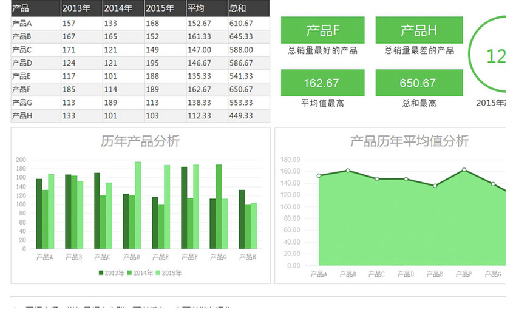Viewport: 516px width, 318px height.
Task: Click 产品G label on area chart axis
Action: point(493,274)
